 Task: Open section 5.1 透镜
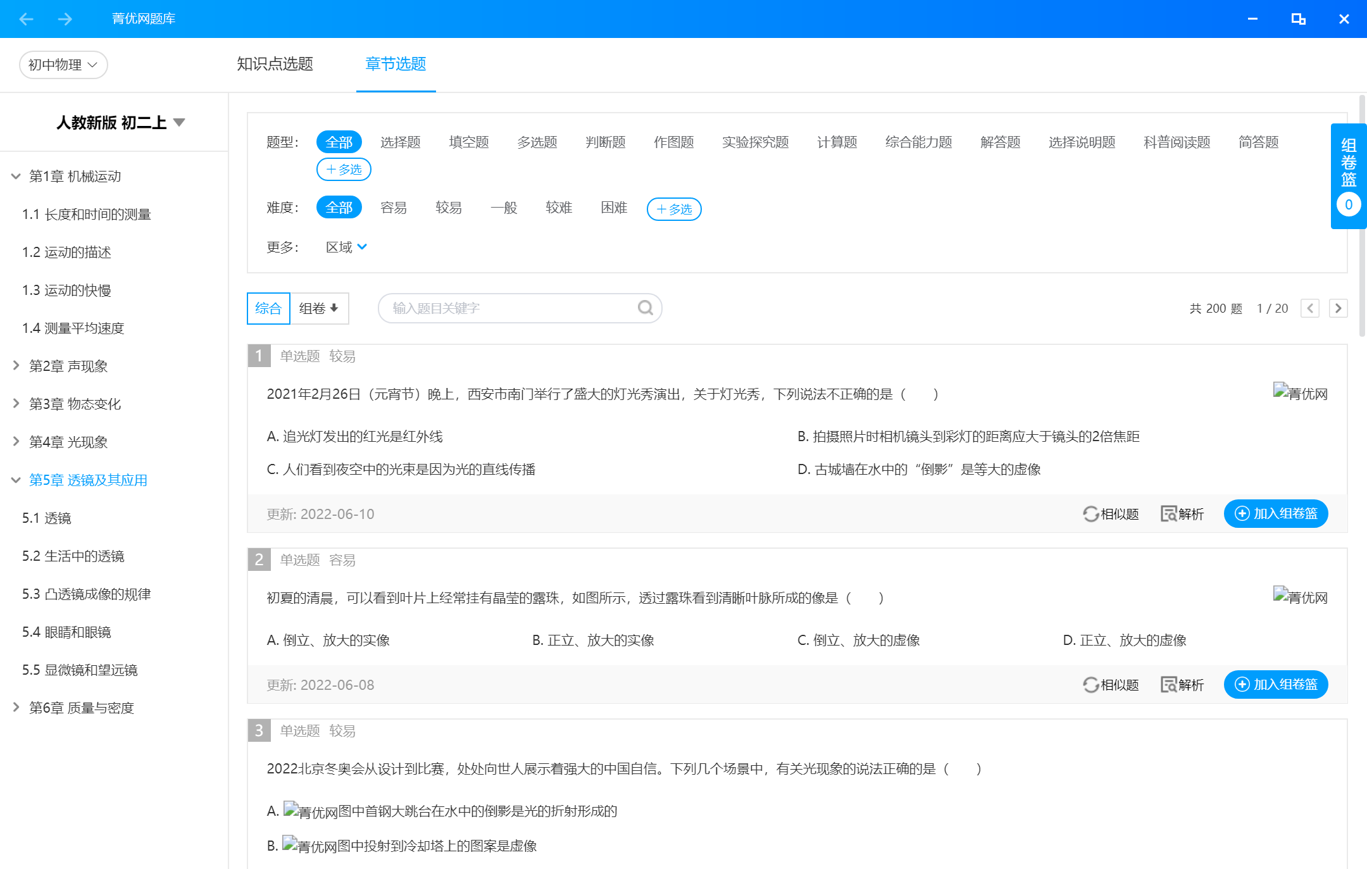pyautogui.click(x=46, y=518)
